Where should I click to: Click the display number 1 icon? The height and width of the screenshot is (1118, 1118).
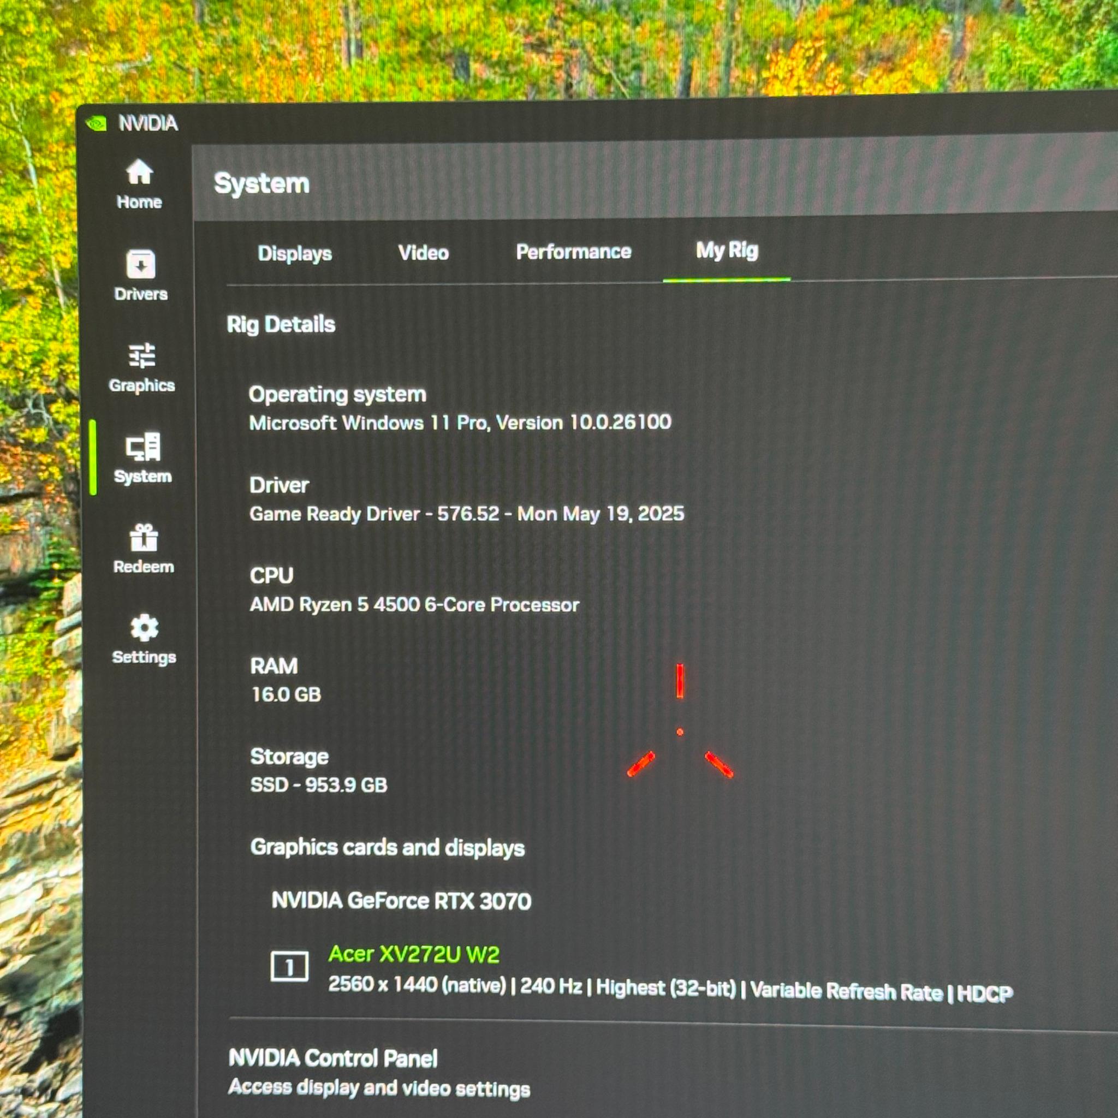(x=289, y=966)
